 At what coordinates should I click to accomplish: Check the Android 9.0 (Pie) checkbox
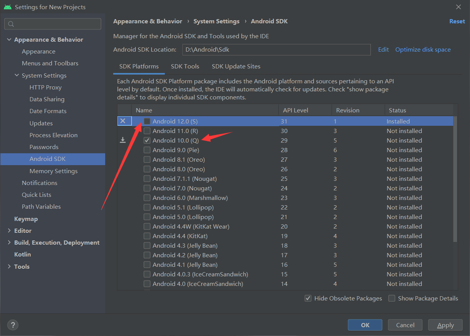(x=147, y=150)
